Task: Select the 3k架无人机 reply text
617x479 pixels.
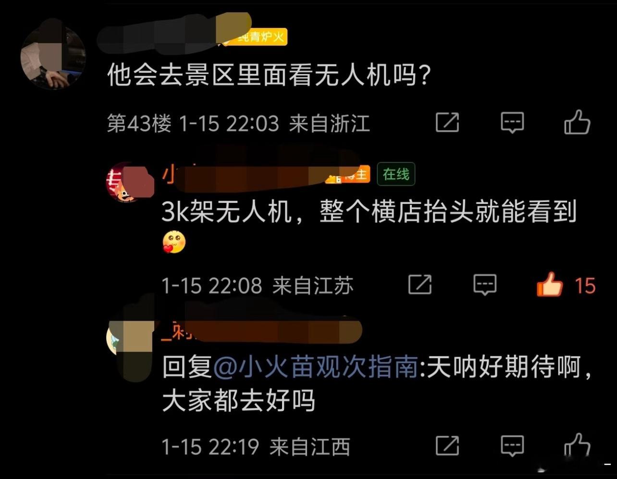Action: 369,212
